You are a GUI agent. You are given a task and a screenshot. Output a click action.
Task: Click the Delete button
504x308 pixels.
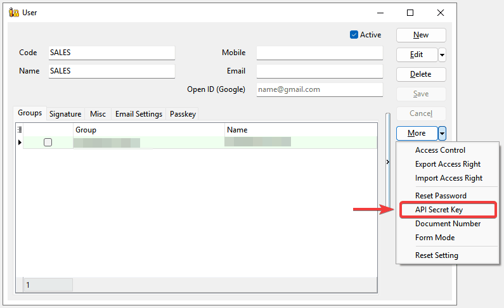(420, 74)
